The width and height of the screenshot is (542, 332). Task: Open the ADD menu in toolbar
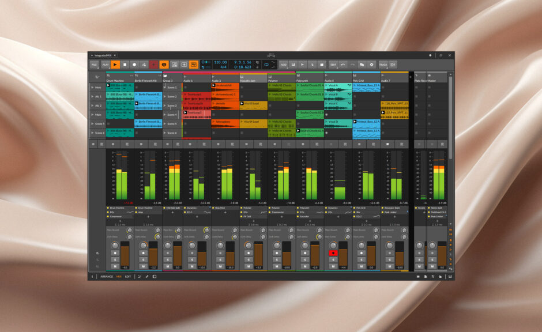point(283,65)
